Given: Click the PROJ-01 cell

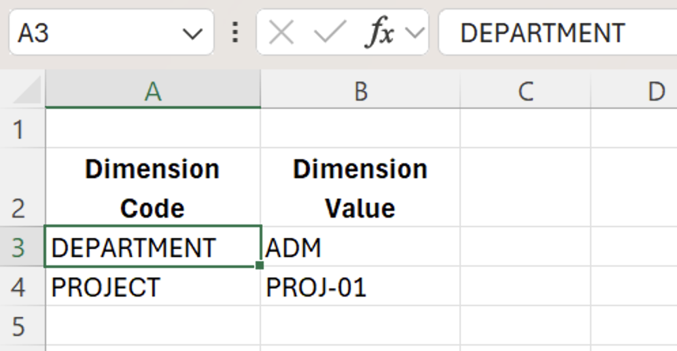Looking at the screenshot, I should pyautogui.click(x=360, y=287).
